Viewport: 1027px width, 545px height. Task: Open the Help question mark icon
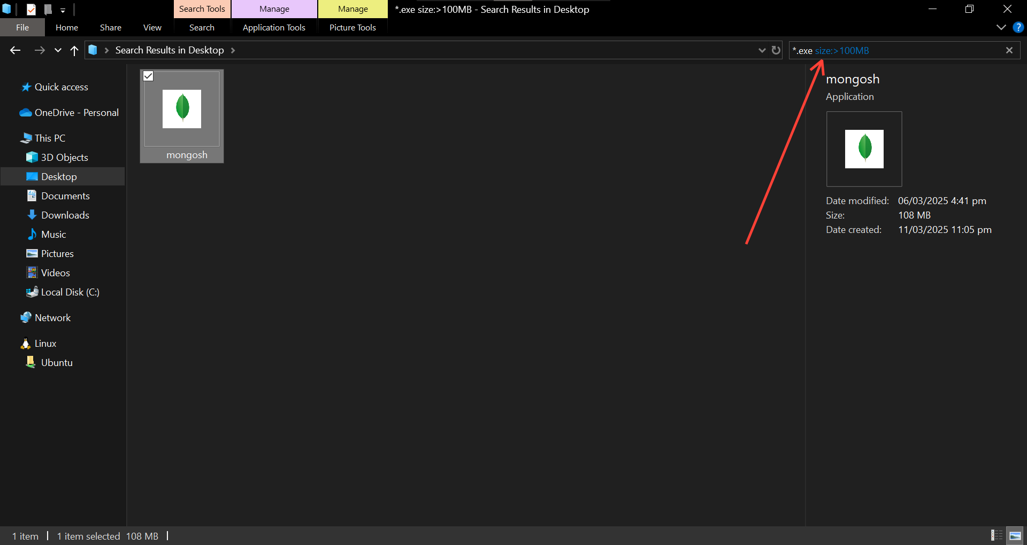click(1018, 27)
